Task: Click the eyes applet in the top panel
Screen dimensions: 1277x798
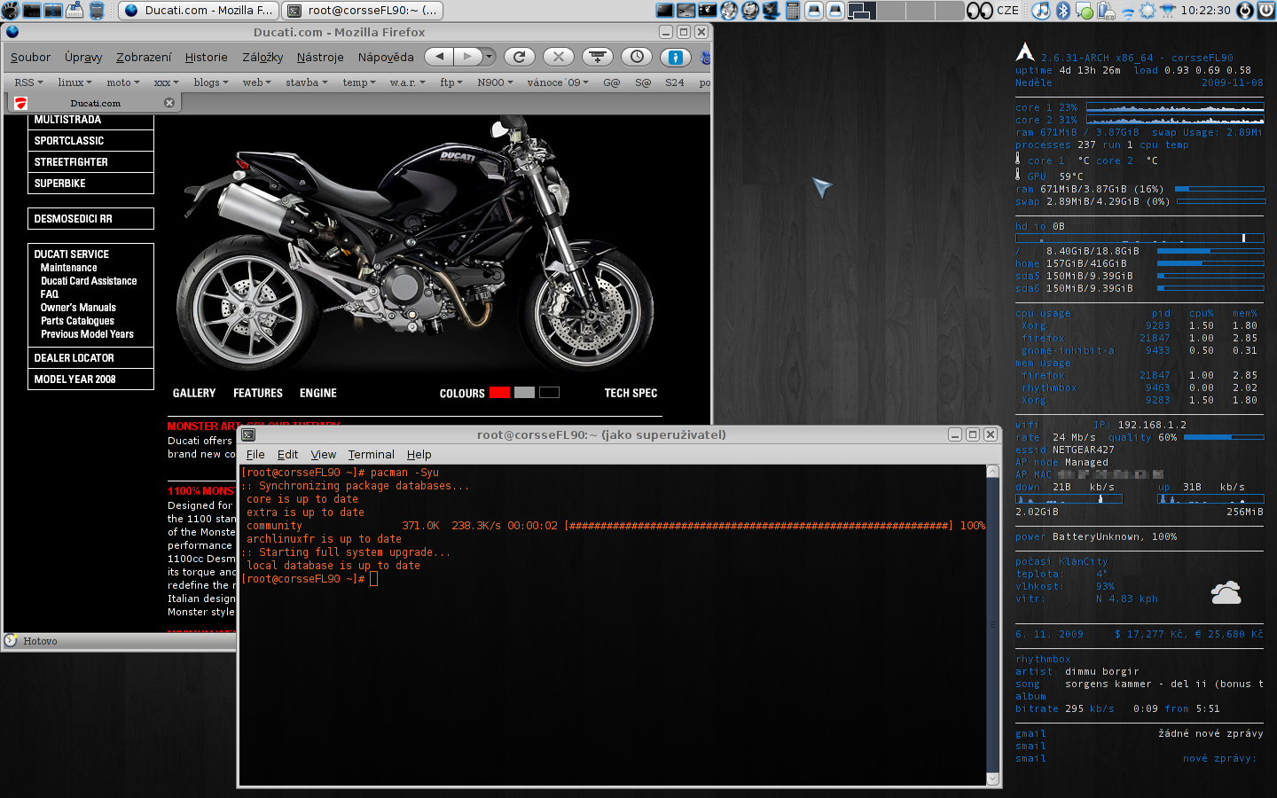Action: 979,11
